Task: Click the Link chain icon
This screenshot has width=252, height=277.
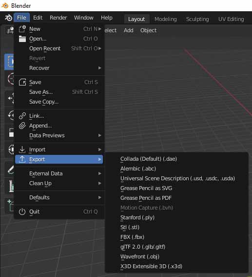Action: pyautogui.click(x=22, y=116)
